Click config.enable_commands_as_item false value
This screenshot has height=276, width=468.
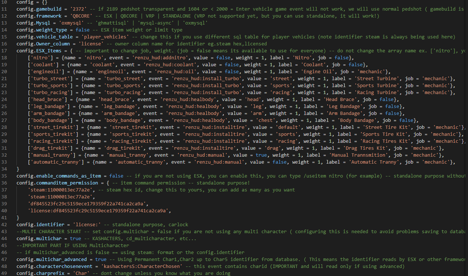point(116,176)
